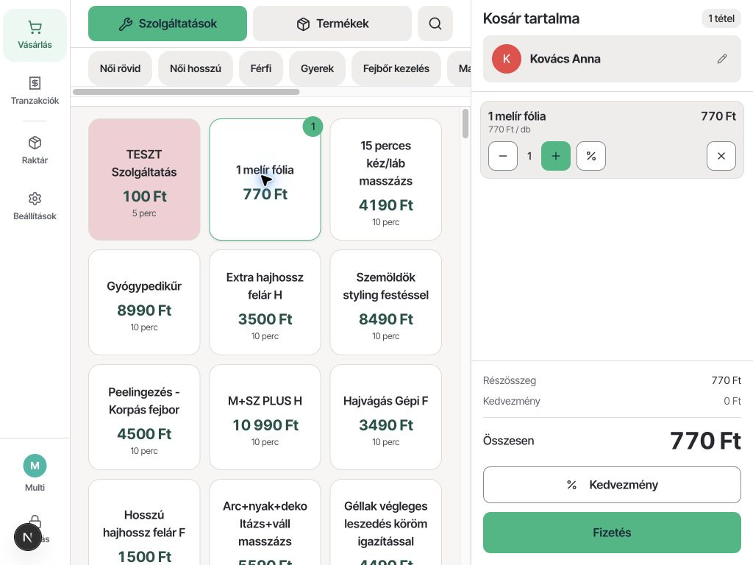
Task: Click the horizontal category scrollbar
Action: pyautogui.click(x=186, y=92)
